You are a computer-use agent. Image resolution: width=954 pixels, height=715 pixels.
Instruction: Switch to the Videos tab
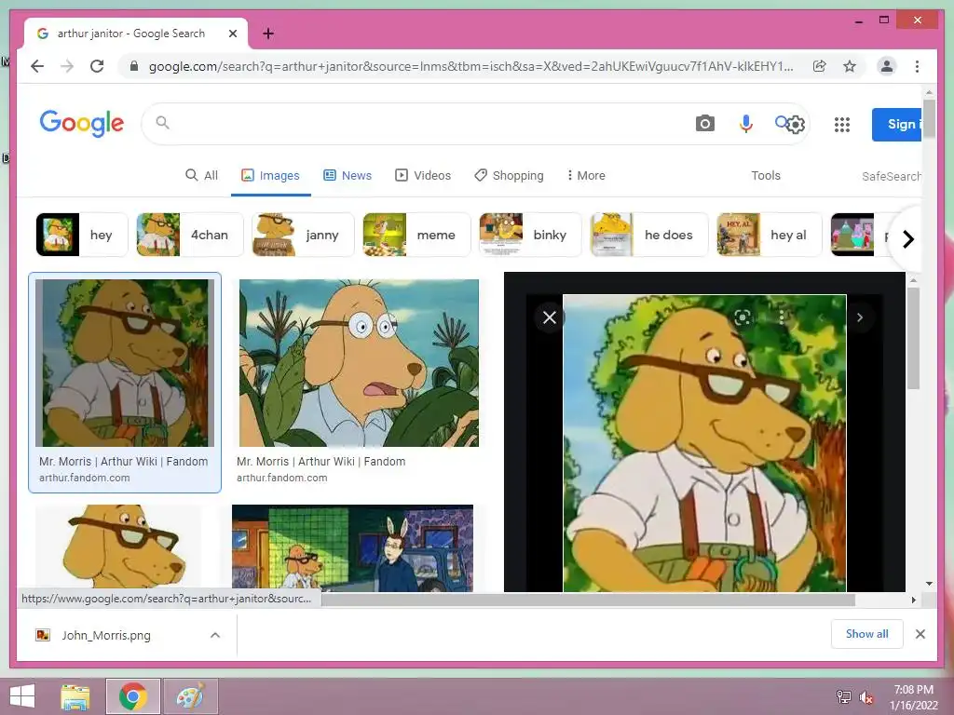(423, 175)
